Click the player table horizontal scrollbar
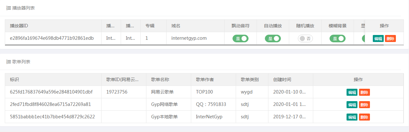409x132 pixels. 192,45
